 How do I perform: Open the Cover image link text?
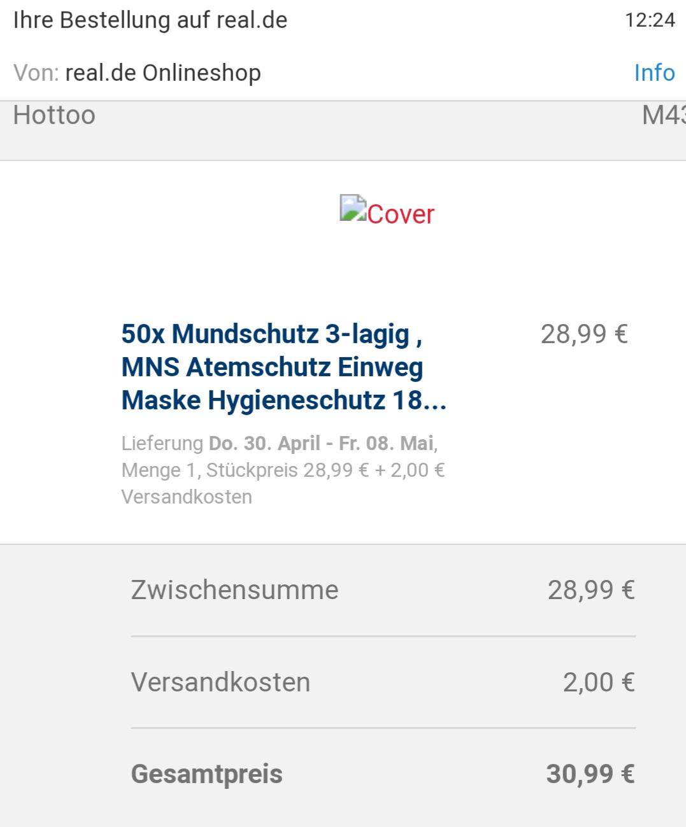pos(401,214)
